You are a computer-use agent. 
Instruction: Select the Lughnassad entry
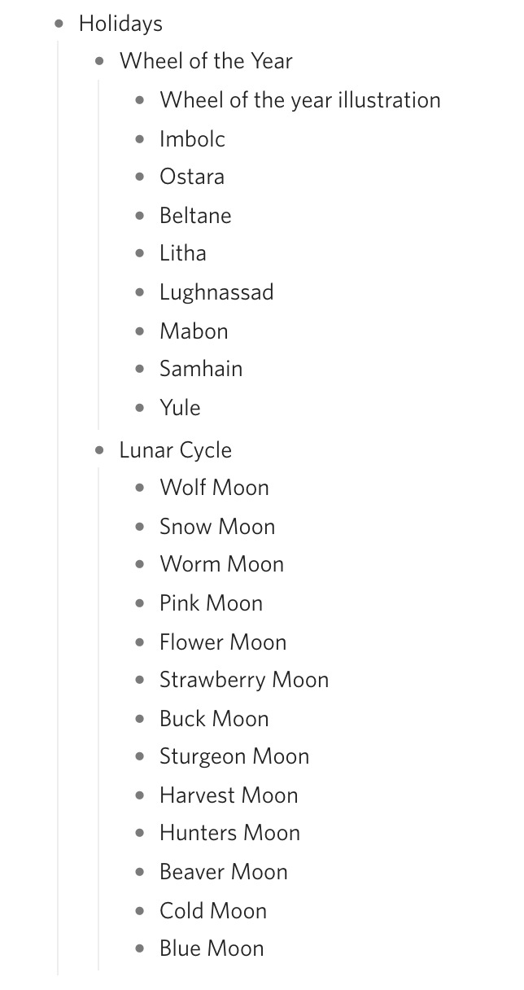point(216,292)
